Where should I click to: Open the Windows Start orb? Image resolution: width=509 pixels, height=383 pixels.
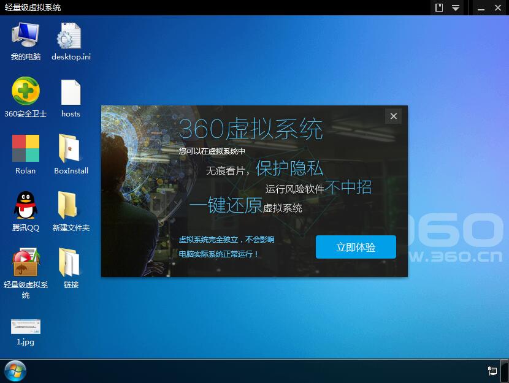[15, 371]
